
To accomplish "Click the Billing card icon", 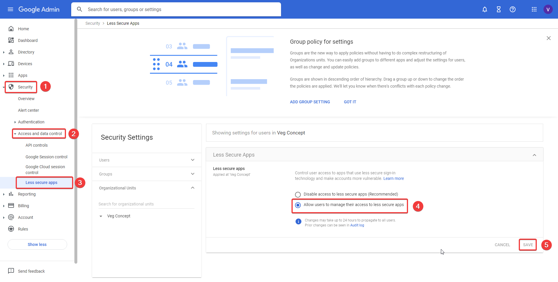I will 11,205.
